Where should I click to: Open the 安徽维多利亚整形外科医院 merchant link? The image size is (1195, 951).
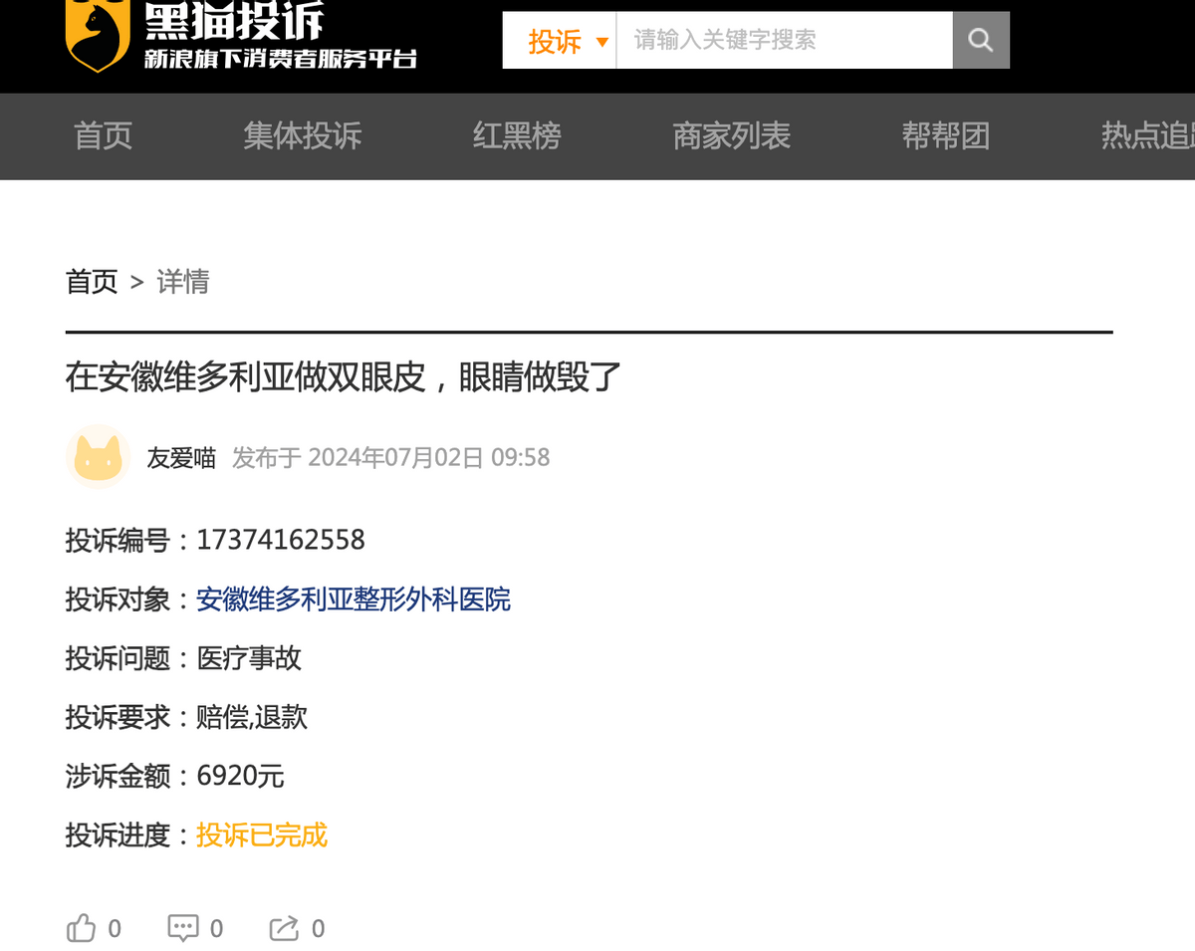(x=354, y=599)
